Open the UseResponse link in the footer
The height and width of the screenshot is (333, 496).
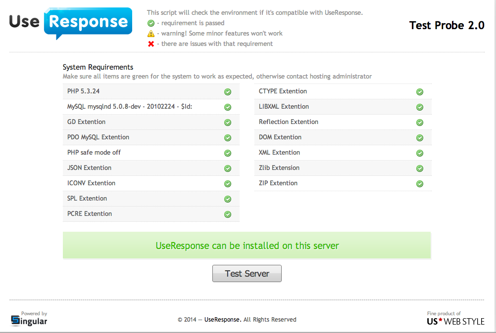[x=222, y=320]
